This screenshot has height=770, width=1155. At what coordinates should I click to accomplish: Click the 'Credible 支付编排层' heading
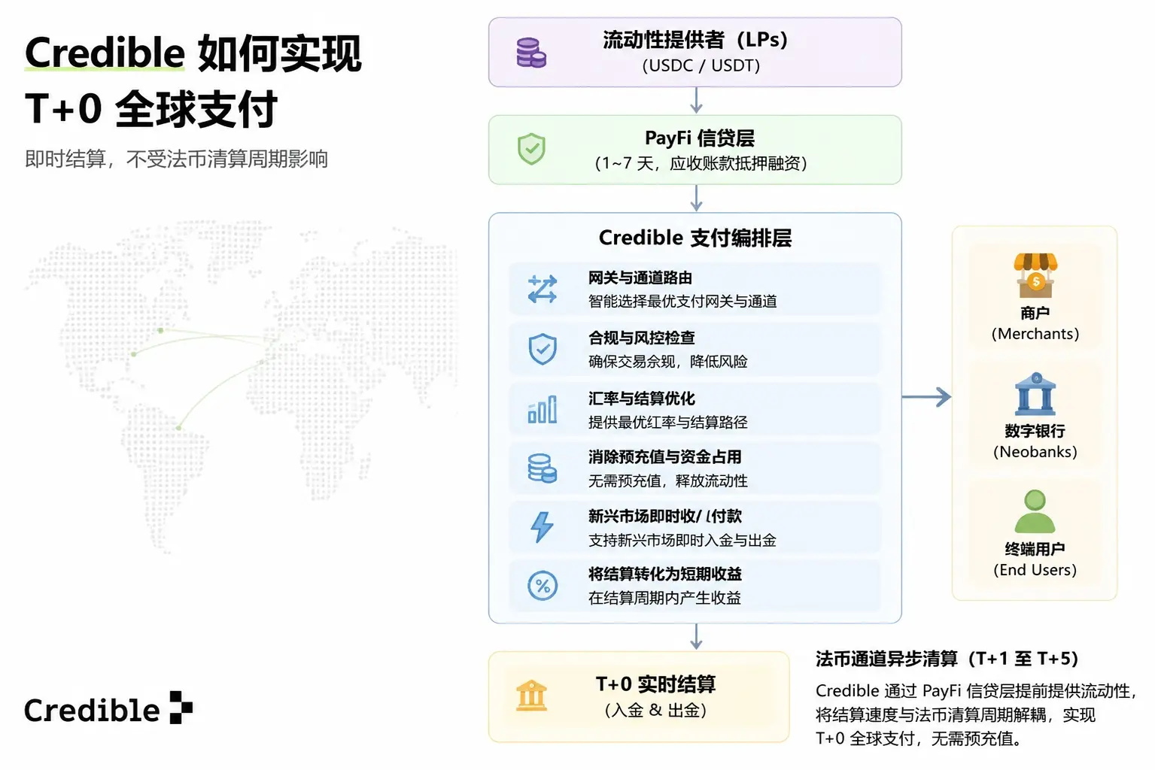coord(695,238)
